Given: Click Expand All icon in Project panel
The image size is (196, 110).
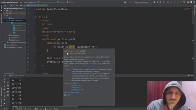Looking at the screenshot, I should tap(14, 5).
